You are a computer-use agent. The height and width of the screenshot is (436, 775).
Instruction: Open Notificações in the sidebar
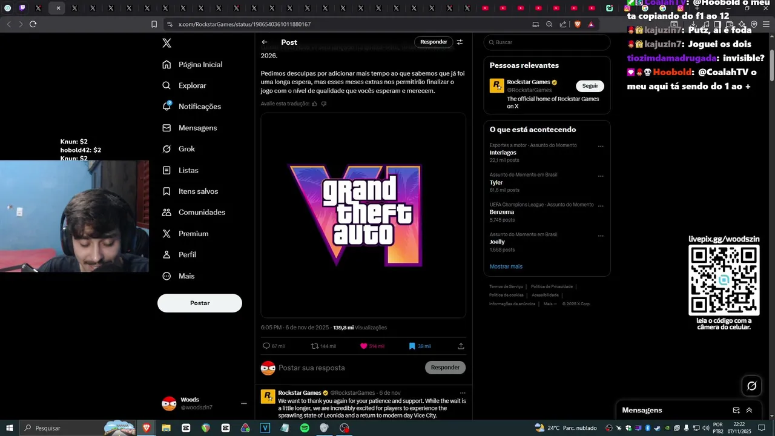click(192, 107)
